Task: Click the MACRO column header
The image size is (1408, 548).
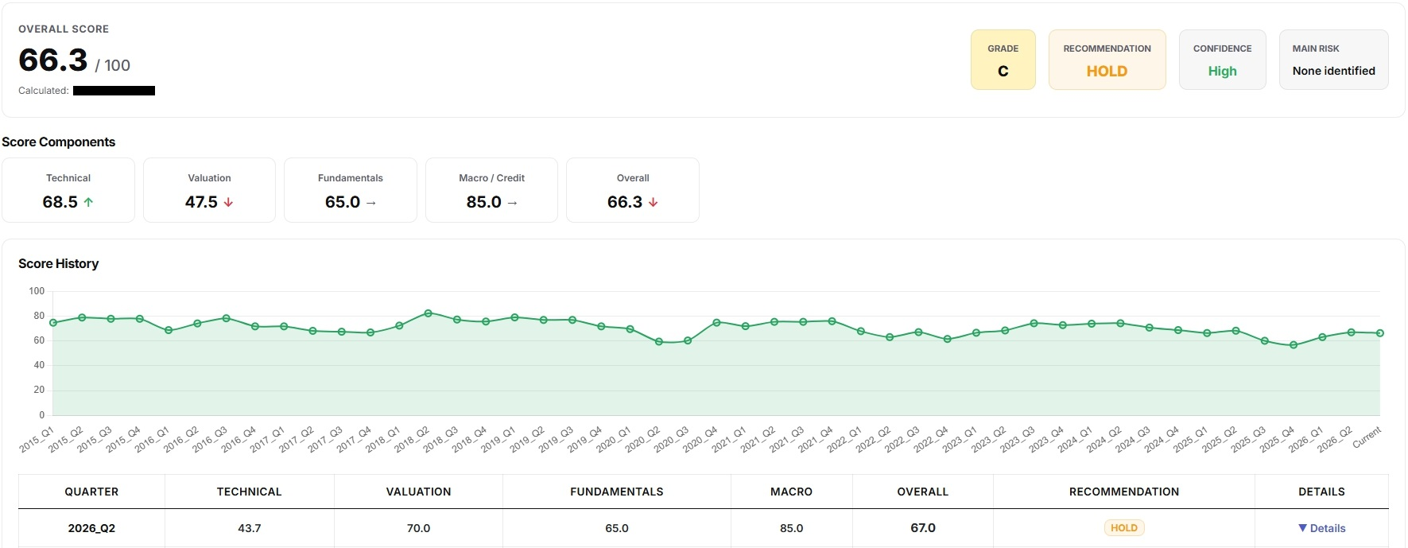Action: 792,492
